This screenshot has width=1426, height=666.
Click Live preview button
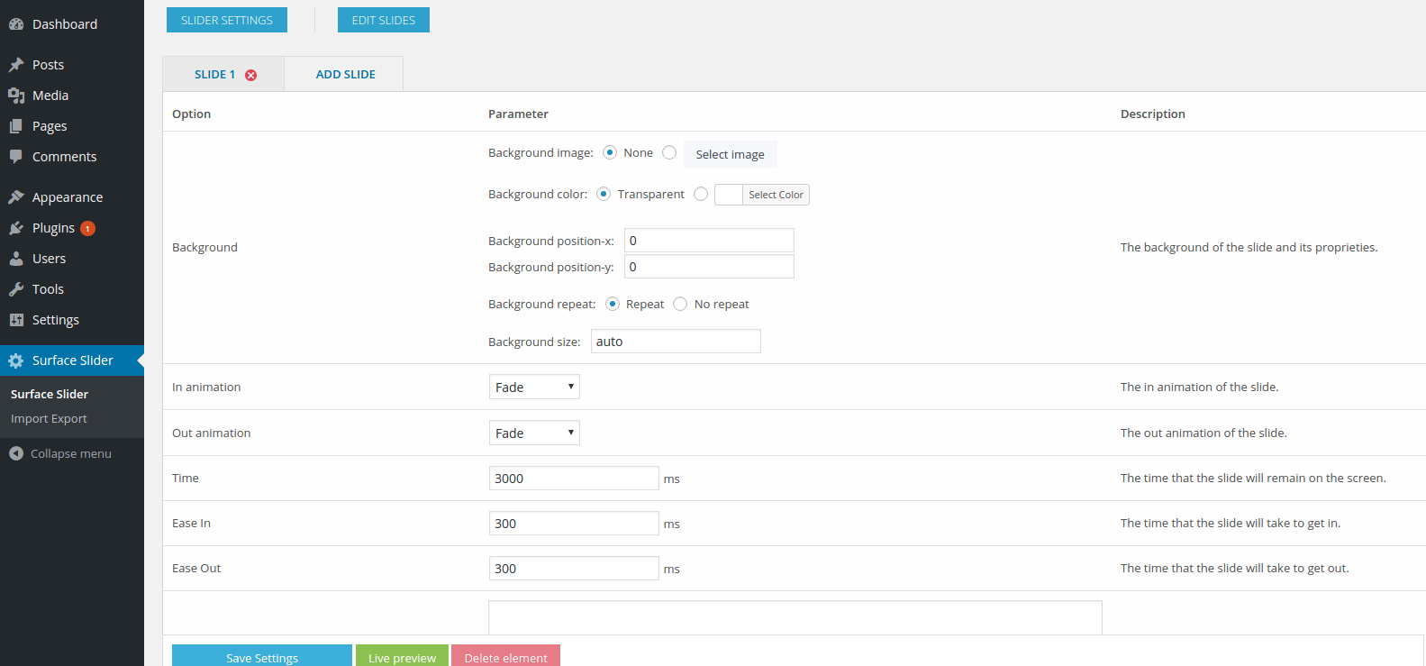(402, 656)
